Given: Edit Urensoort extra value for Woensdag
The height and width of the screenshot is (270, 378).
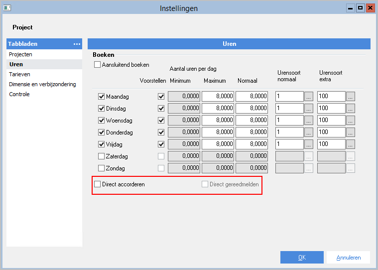Looking at the screenshot, I should tap(331, 120).
